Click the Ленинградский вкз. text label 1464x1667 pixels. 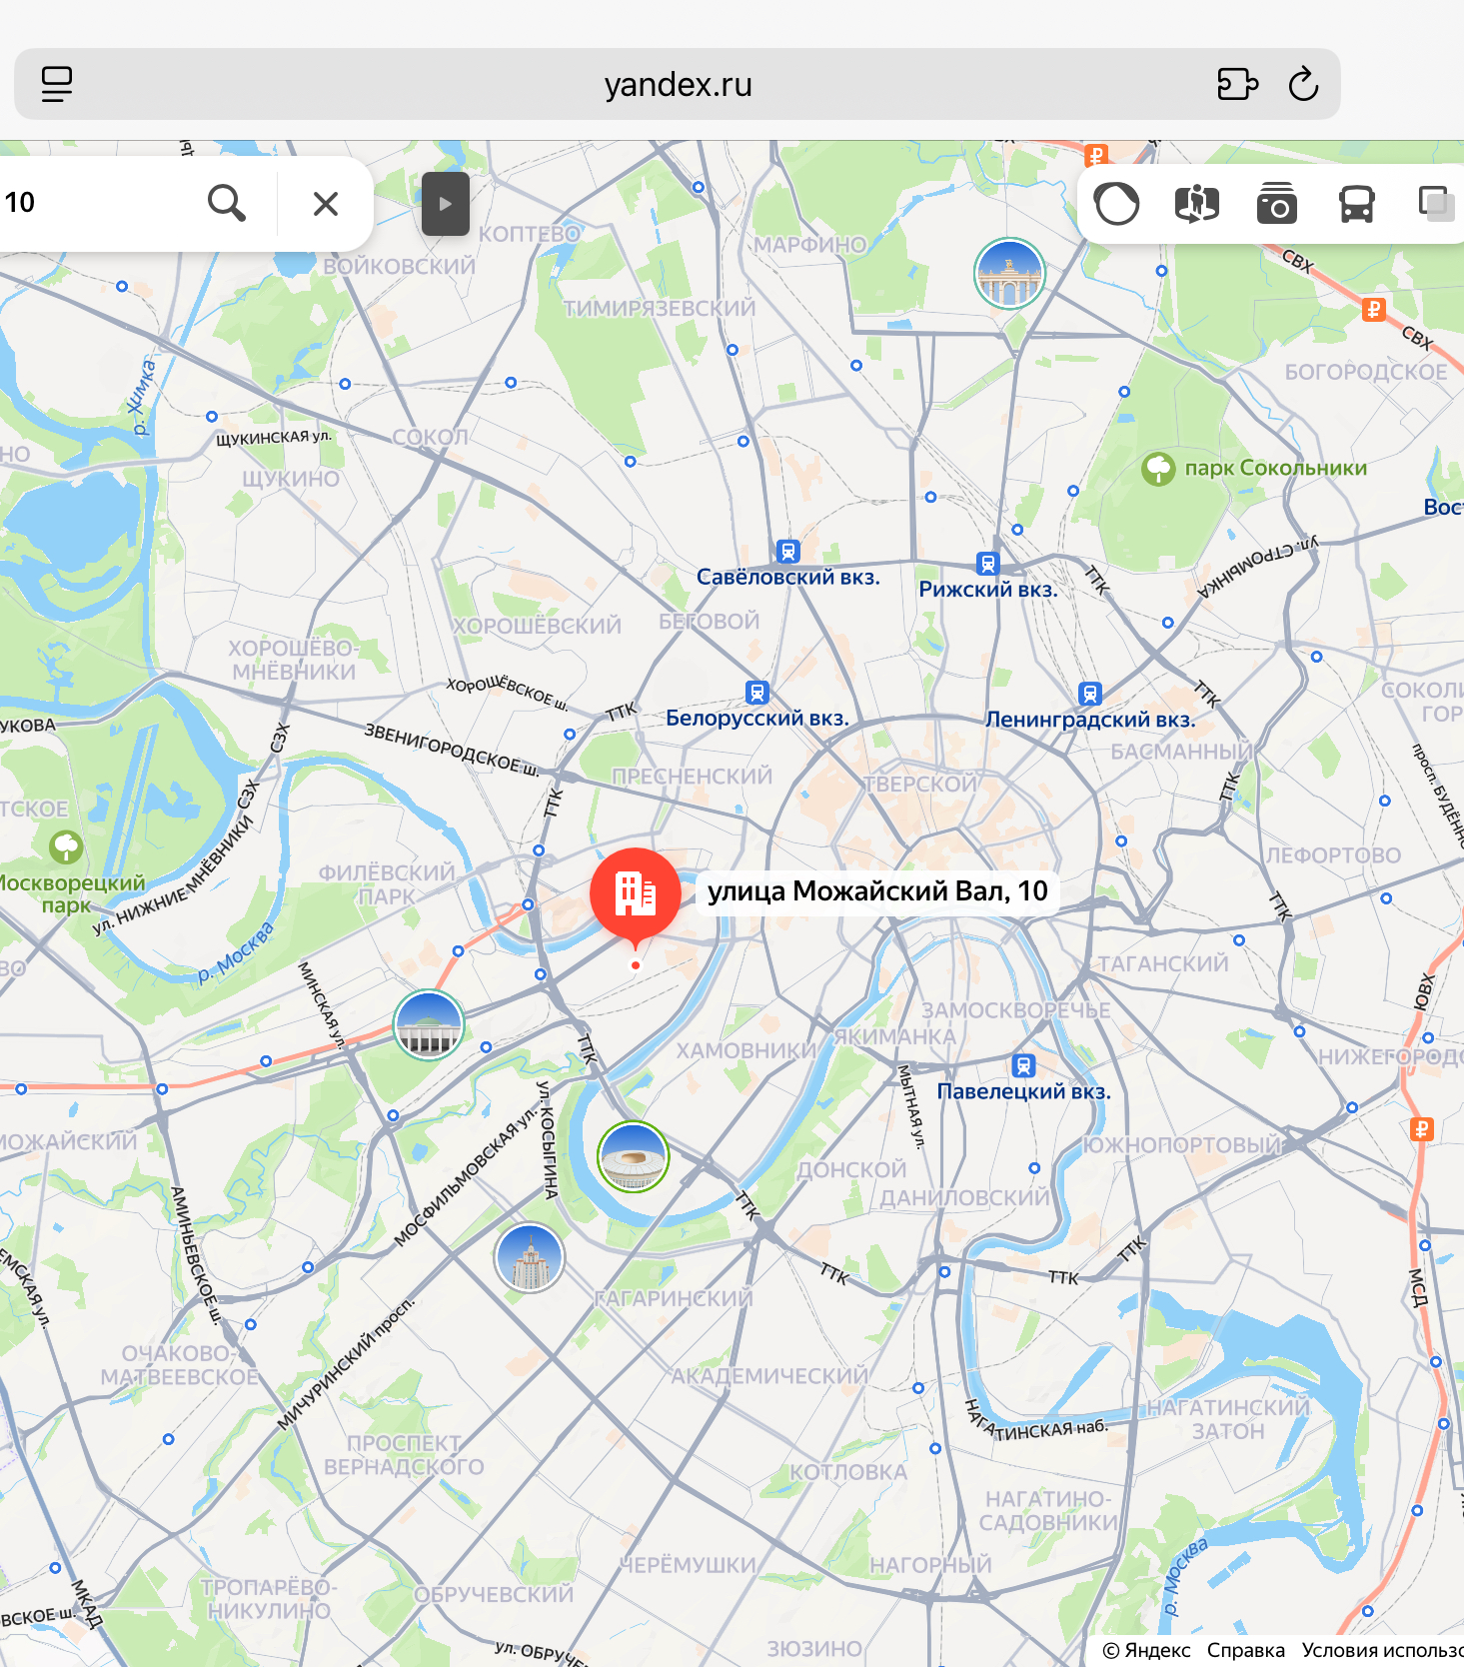[1090, 720]
